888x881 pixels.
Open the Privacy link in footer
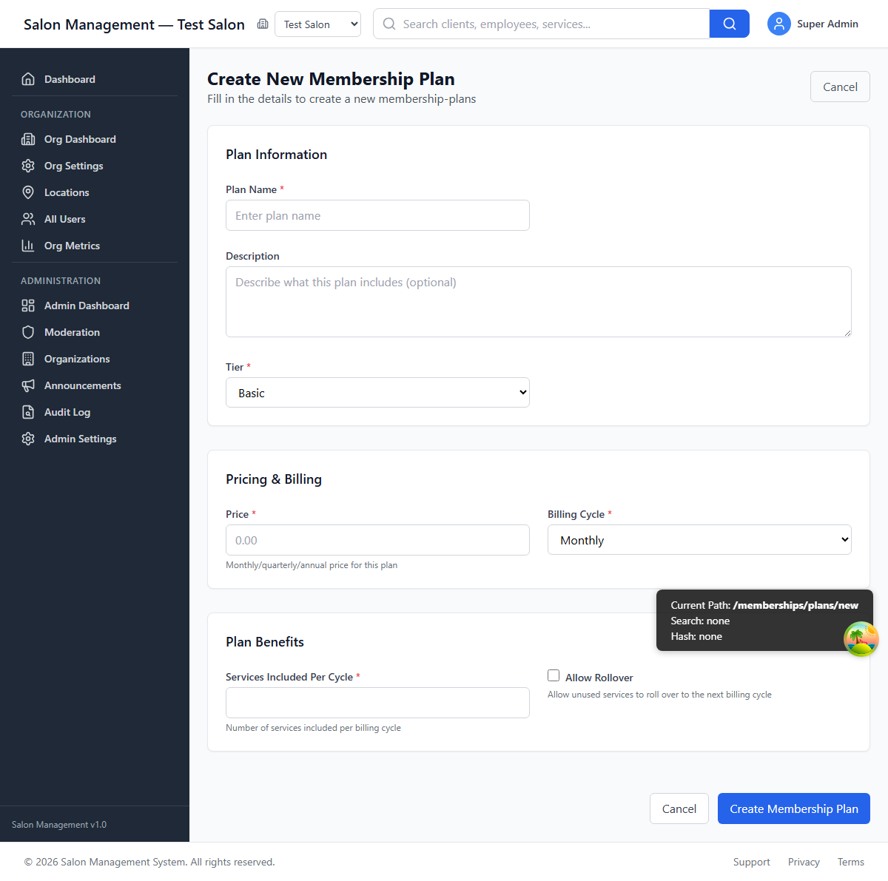click(804, 862)
